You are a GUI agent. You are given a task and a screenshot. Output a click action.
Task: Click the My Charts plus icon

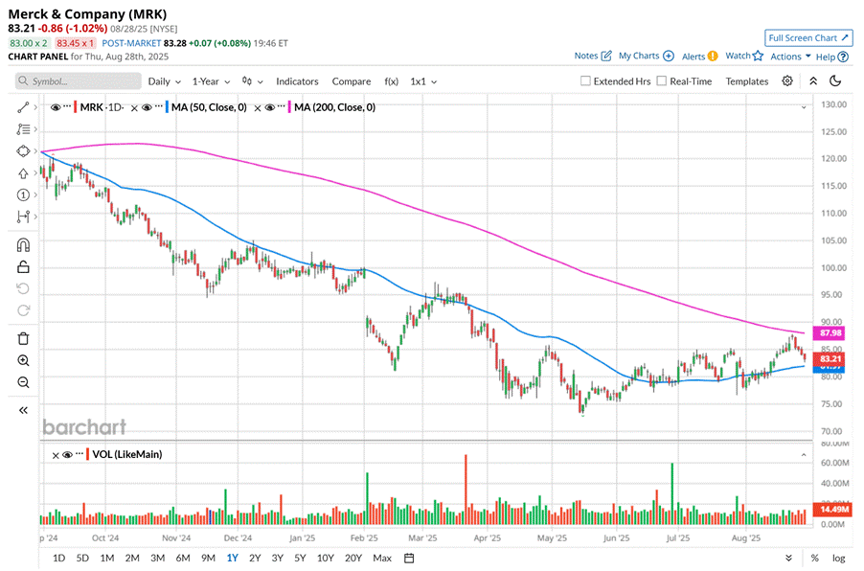pos(669,56)
